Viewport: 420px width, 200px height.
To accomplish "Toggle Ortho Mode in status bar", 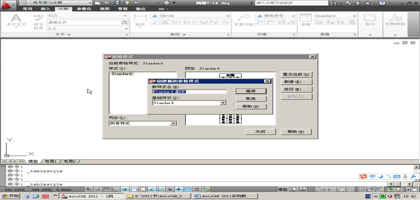I will 115,189.
